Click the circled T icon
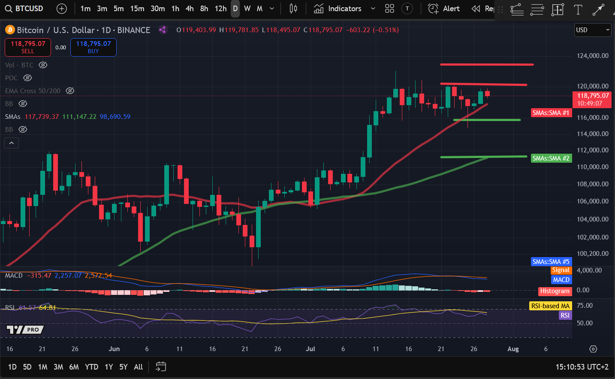Viewport: 615px width, 379px height. click(407, 9)
